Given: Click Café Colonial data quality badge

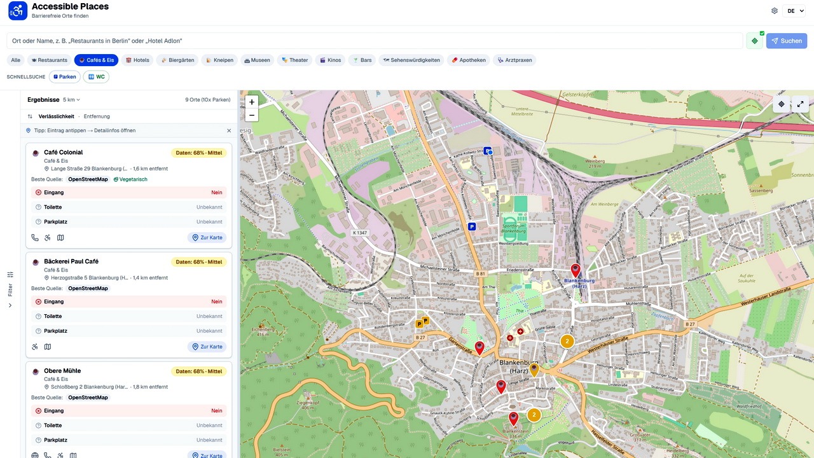Looking at the screenshot, I should tap(199, 153).
